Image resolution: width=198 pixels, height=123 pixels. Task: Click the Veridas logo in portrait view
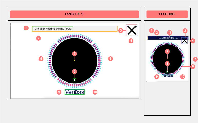tap(167, 76)
